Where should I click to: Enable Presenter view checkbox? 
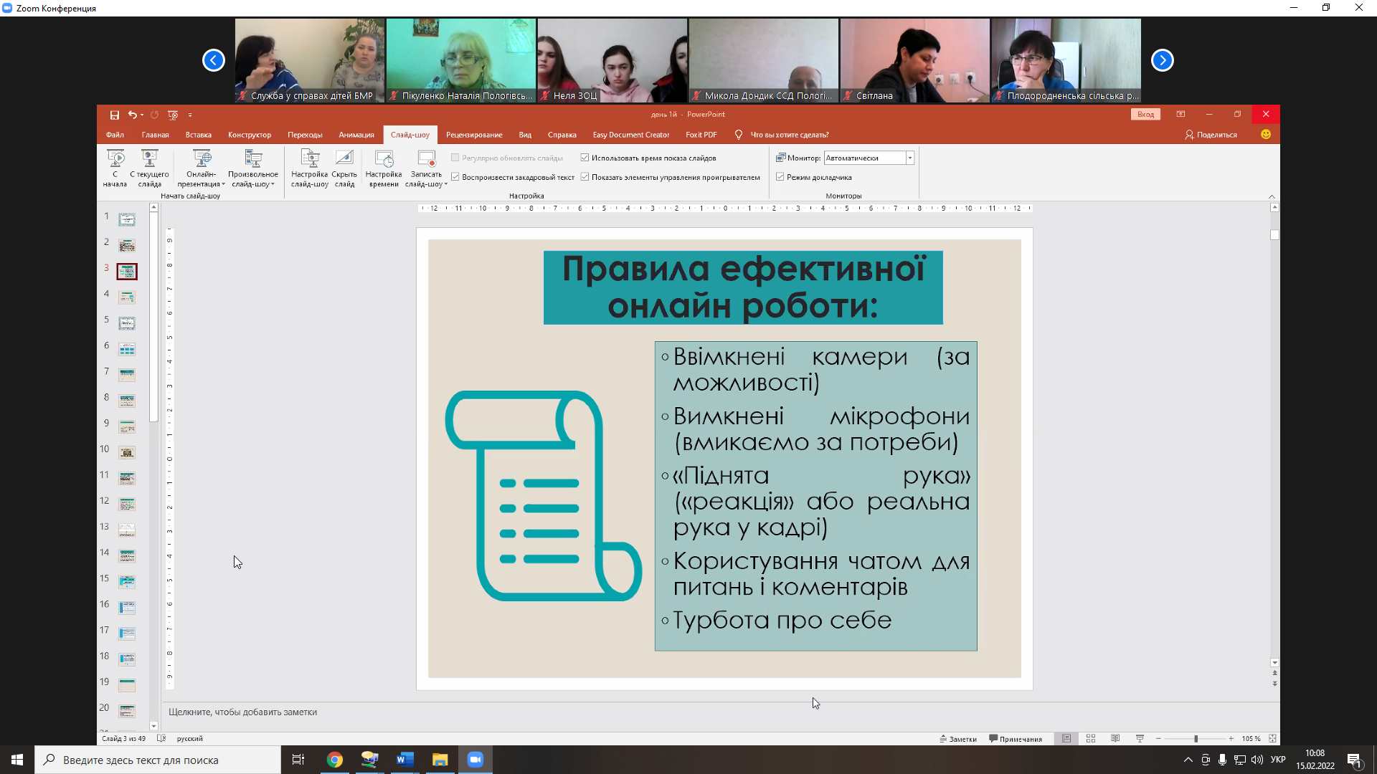pyautogui.click(x=780, y=177)
